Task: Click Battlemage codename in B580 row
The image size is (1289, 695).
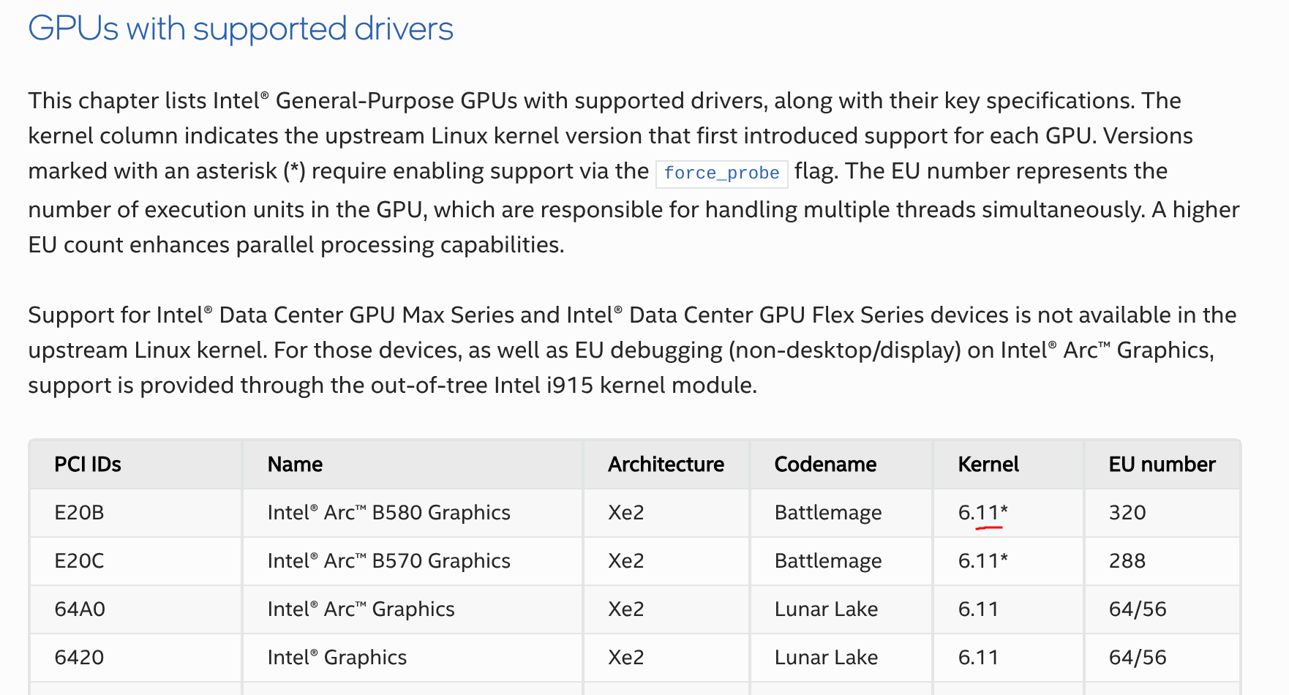Action: tap(828, 513)
